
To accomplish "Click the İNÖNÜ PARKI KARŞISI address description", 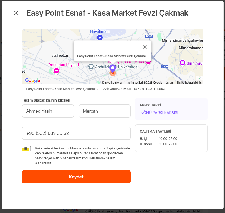I will (159, 113).
